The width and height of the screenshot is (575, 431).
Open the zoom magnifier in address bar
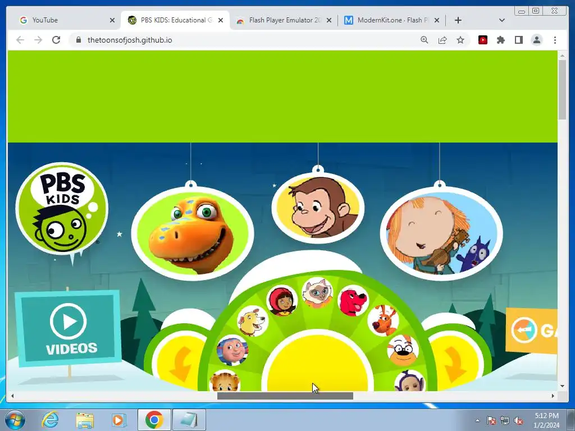click(x=425, y=40)
